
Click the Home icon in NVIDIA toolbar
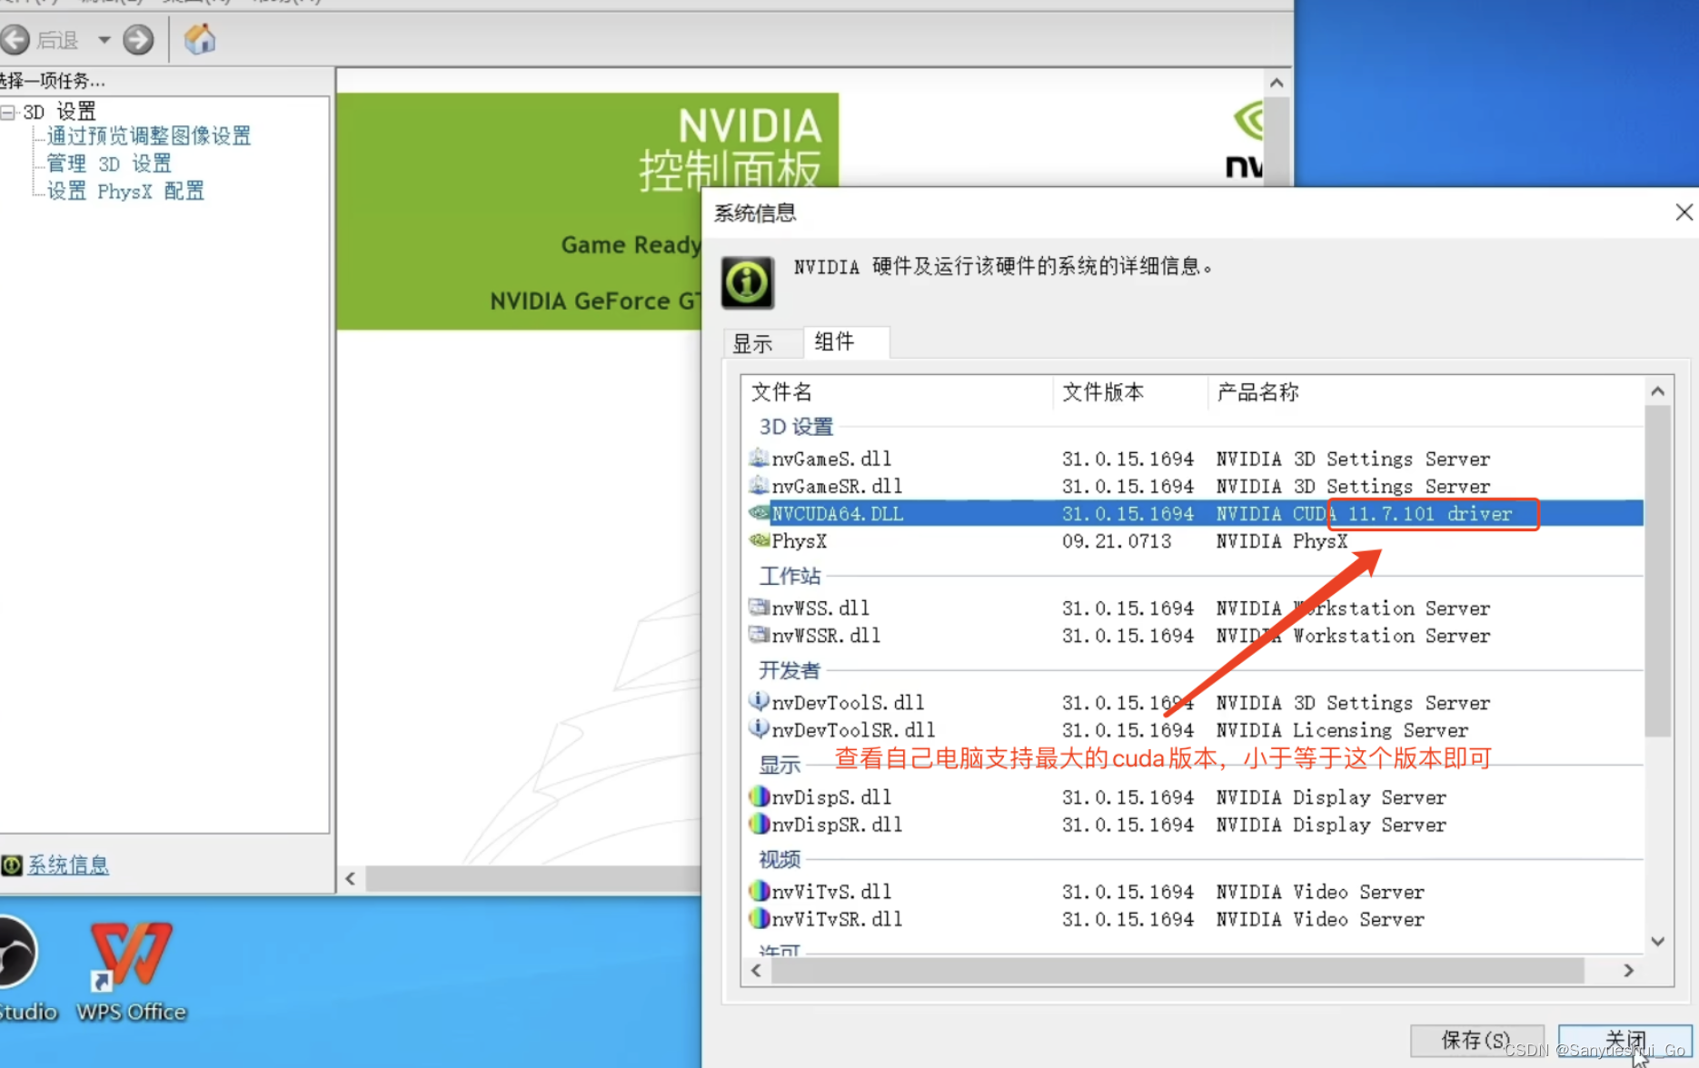(200, 39)
